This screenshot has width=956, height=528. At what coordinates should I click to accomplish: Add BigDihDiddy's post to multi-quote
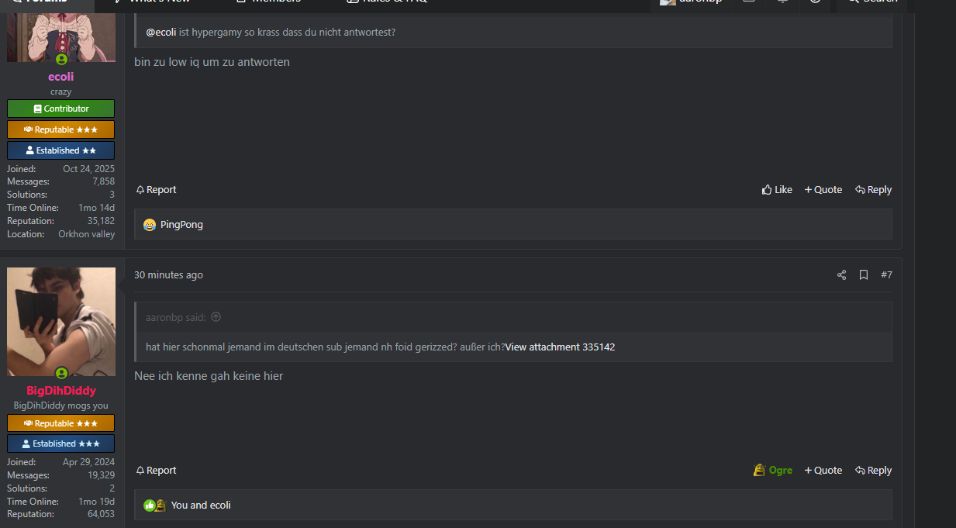coord(823,471)
